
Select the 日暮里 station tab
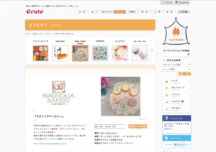[132, 12]
